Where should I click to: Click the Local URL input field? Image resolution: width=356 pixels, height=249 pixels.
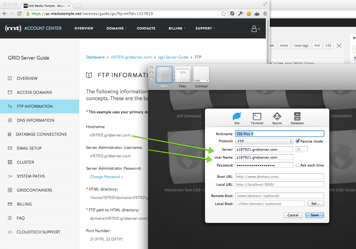tap(280, 184)
